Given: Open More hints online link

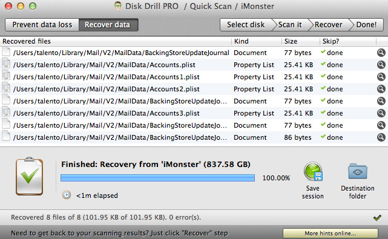Looking at the screenshot, I should tap(330, 234).
